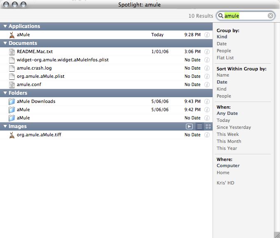Collapse the Images group
The height and width of the screenshot is (238, 280).
tap(5, 126)
